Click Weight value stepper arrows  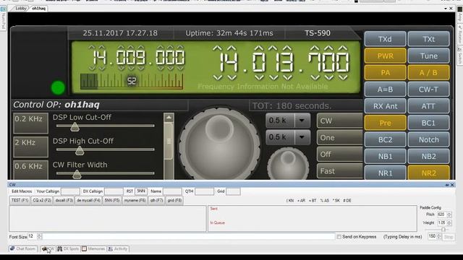click(449, 223)
